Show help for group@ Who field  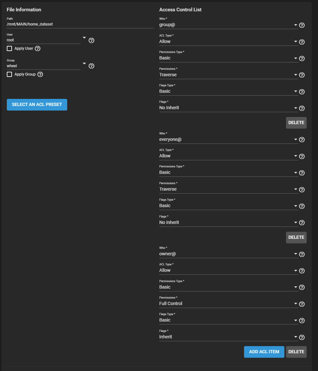302,25
